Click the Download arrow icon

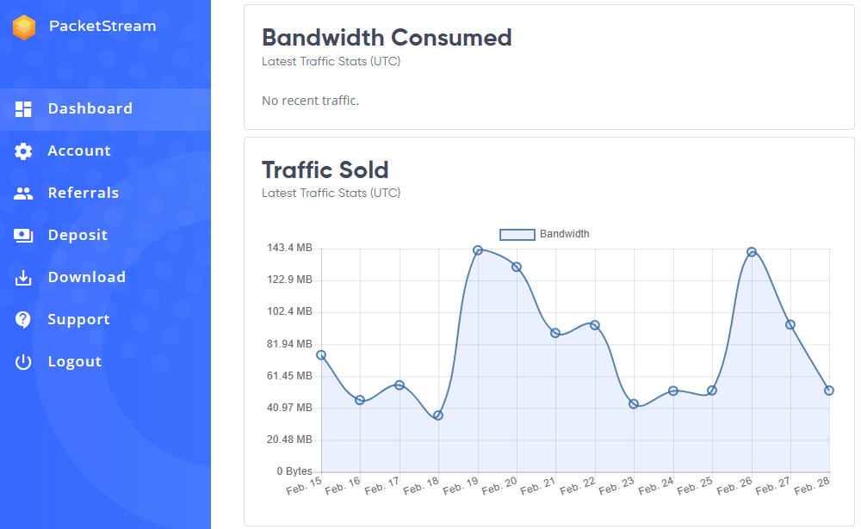23,278
